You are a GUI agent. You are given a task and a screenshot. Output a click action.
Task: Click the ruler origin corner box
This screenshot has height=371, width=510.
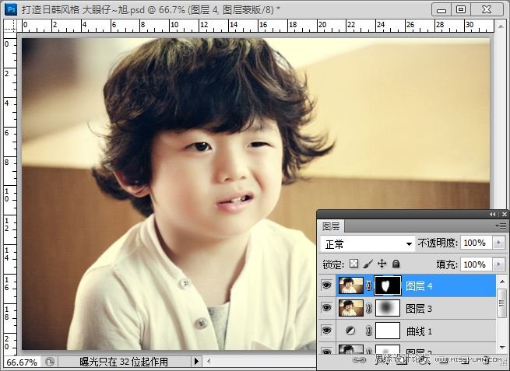click(x=10, y=26)
